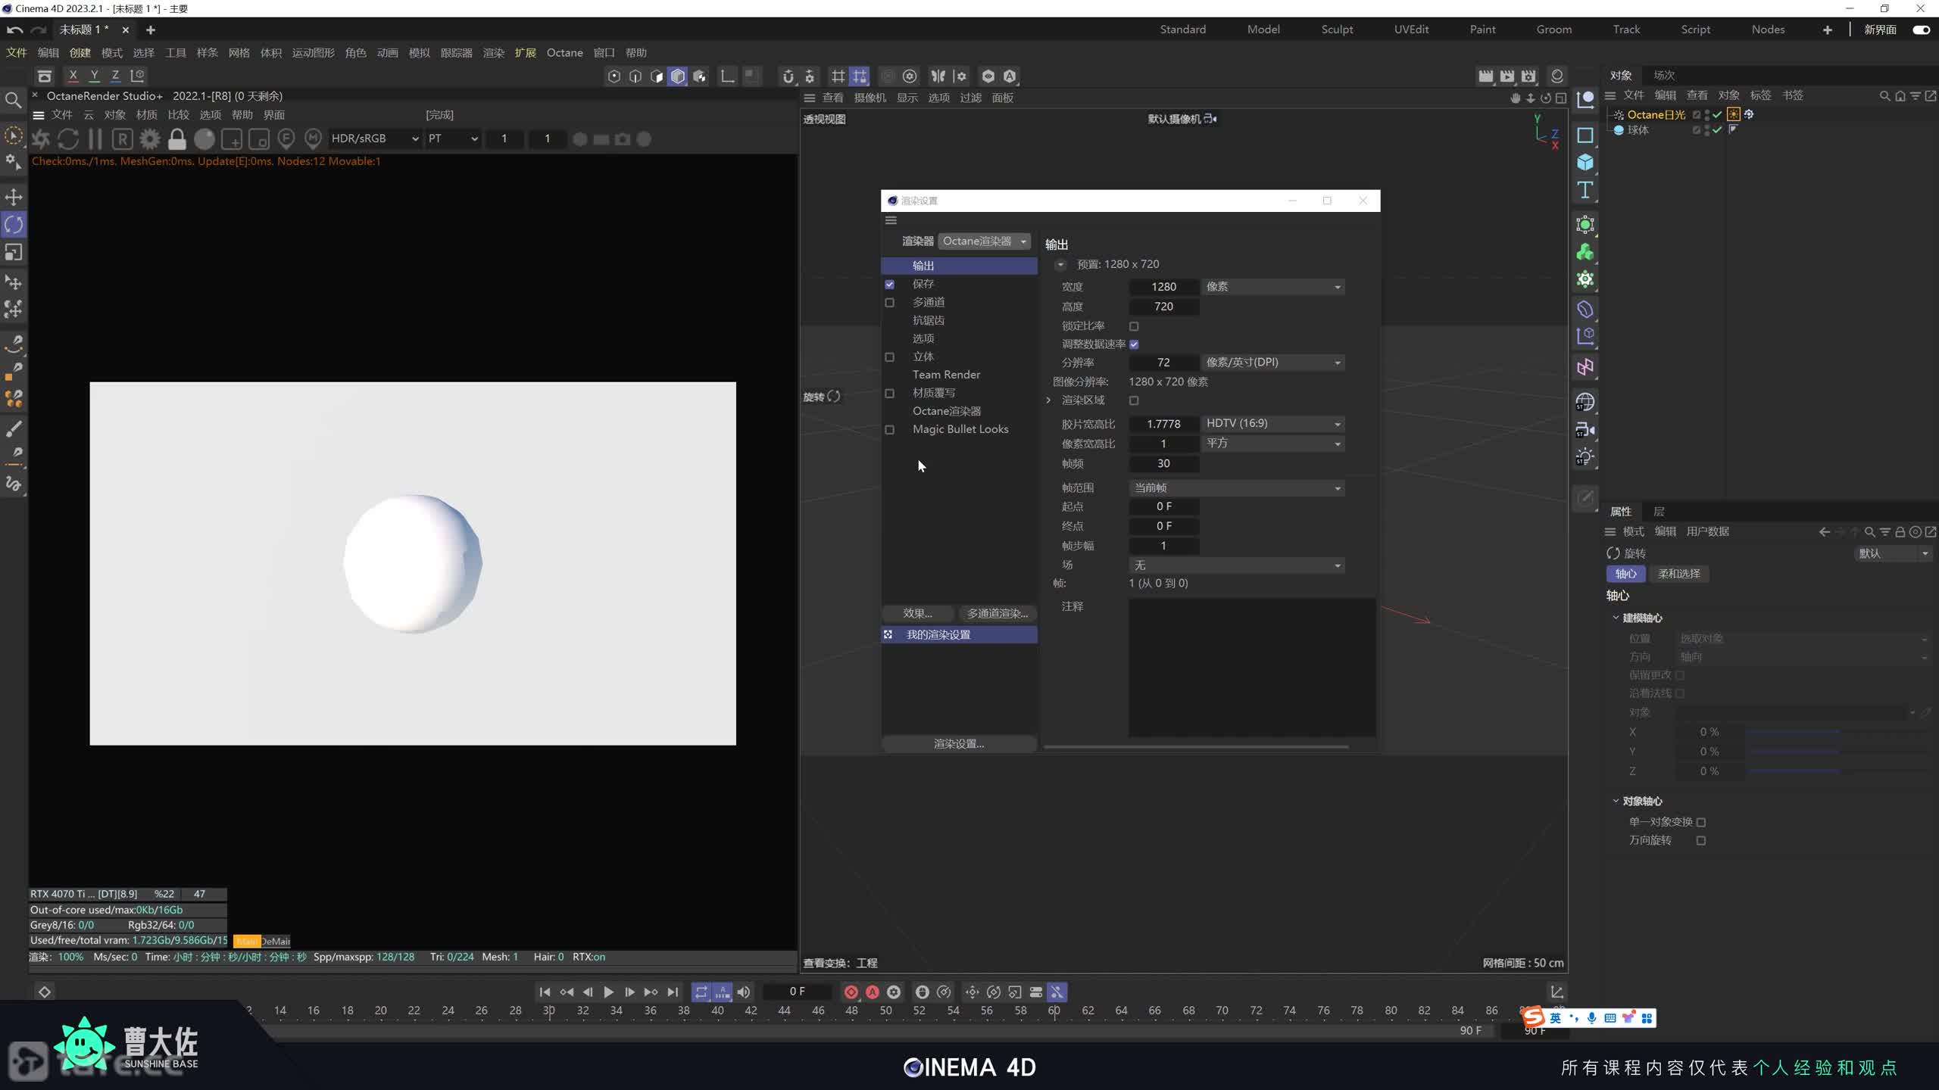
Task: Click the record active objects button
Action: pos(851,992)
